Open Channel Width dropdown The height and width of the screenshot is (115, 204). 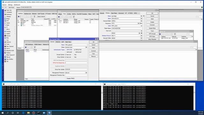(x=142, y=21)
